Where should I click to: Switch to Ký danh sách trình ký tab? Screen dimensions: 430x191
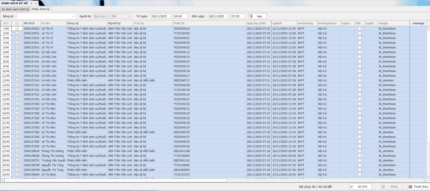[x=15, y=9]
